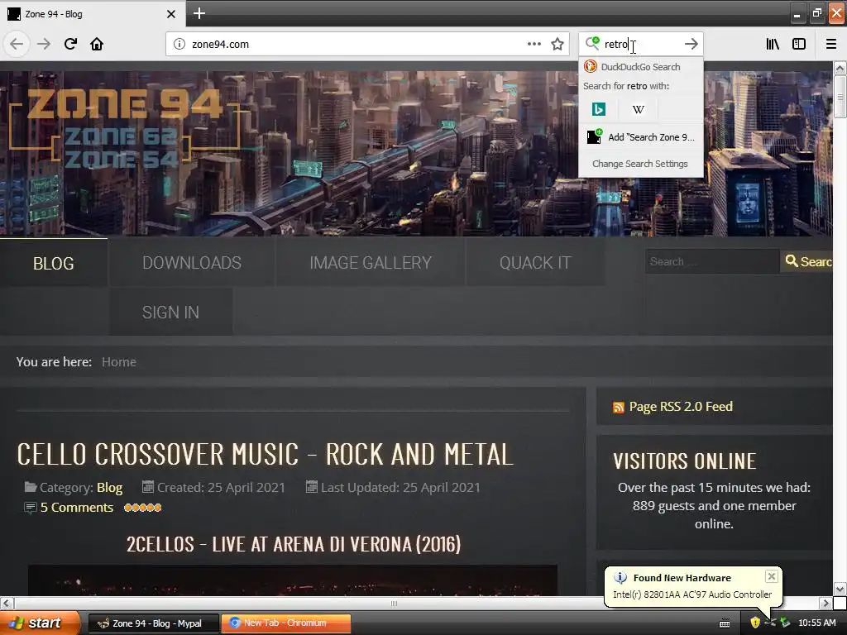Click the five-star article rating
This screenshot has width=847, height=635.
142,508
